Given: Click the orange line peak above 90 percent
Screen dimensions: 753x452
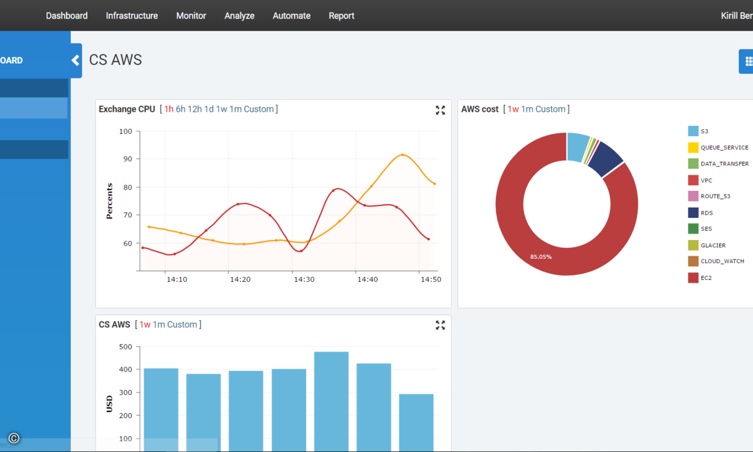Looking at the screenshot, I should tap(403, 154).
